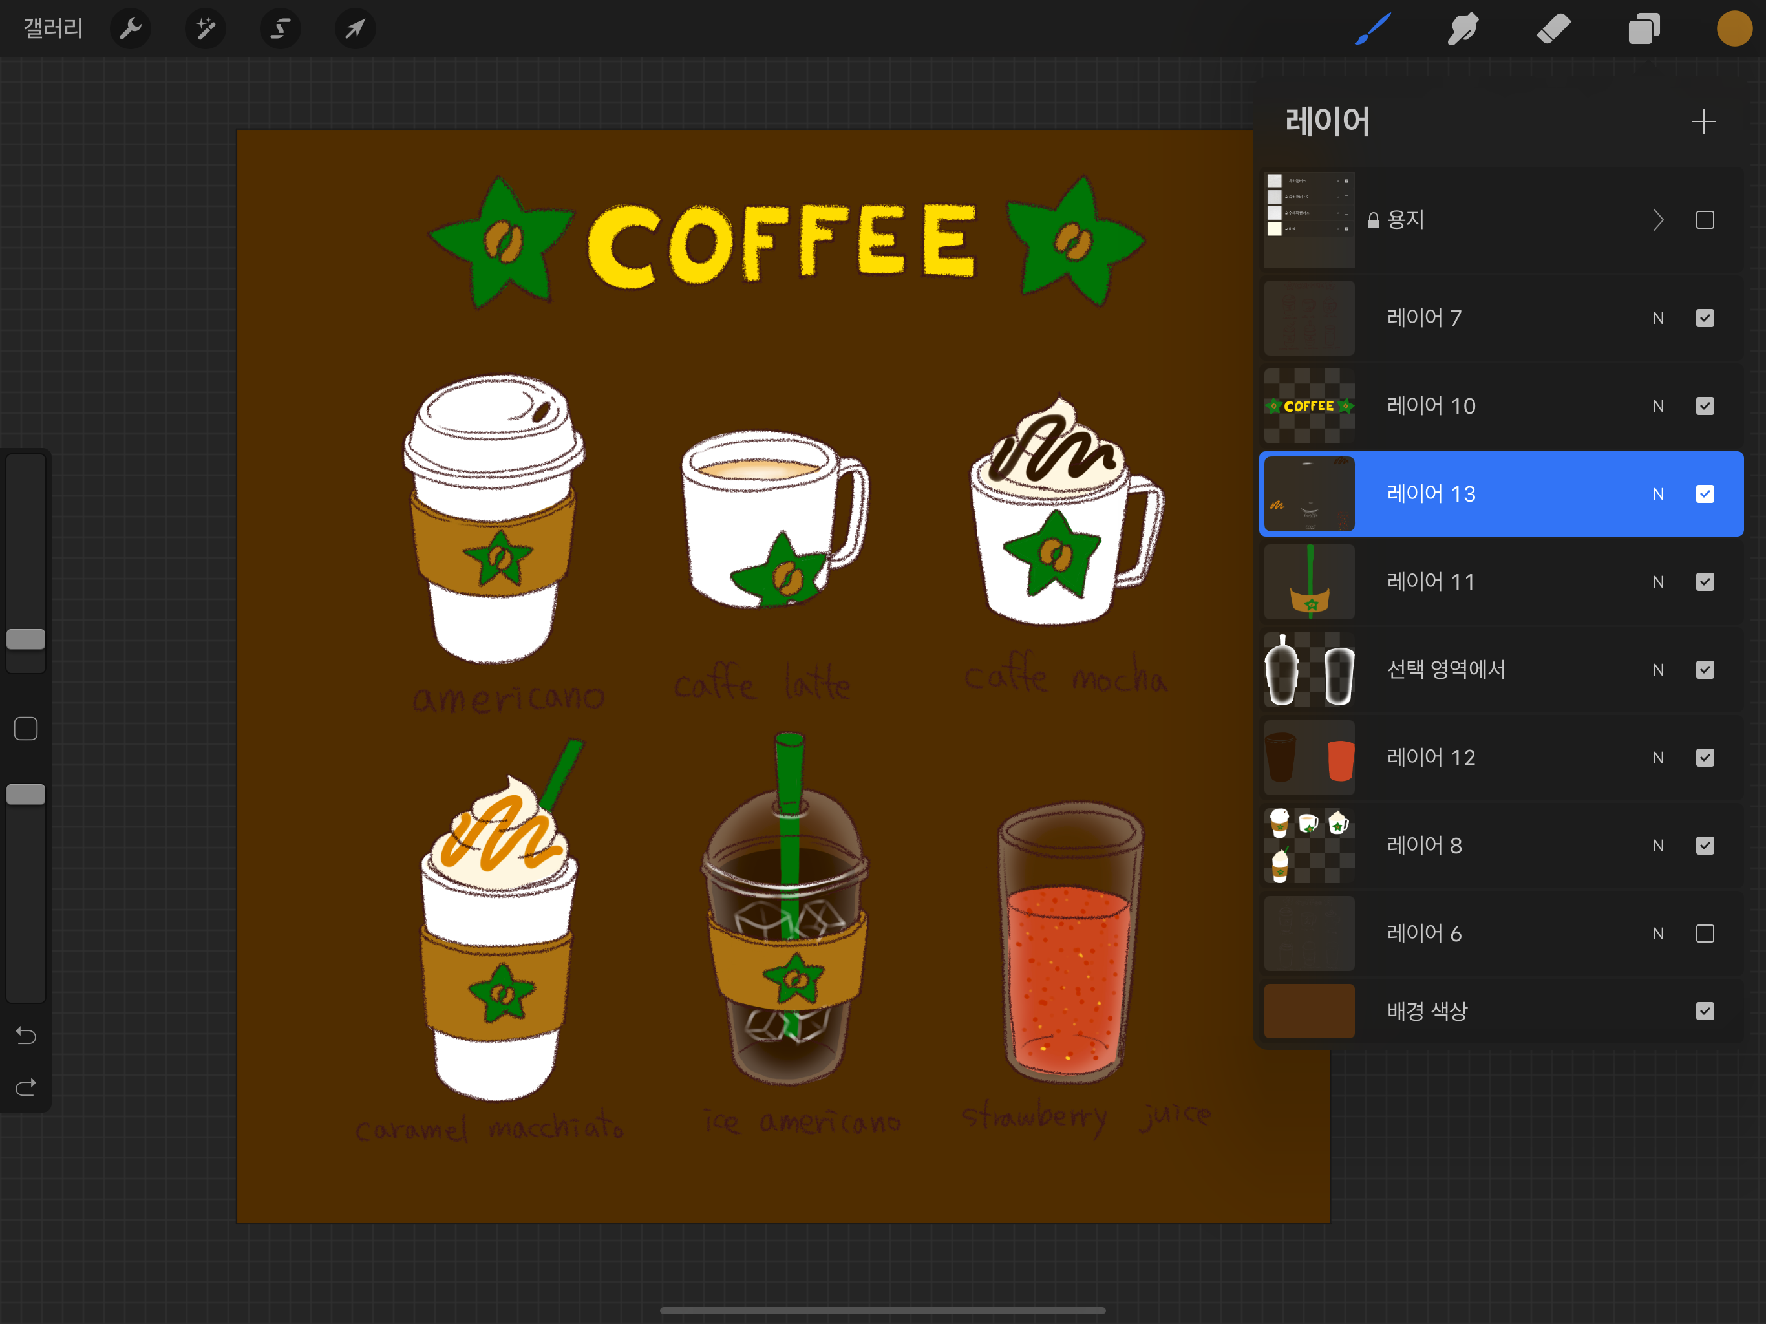The height and width of the screenshot is (1324, 1766).
Task: Open blend mode N for 레이어 6
Action: pyautogui.click(x=1657, y=933)
